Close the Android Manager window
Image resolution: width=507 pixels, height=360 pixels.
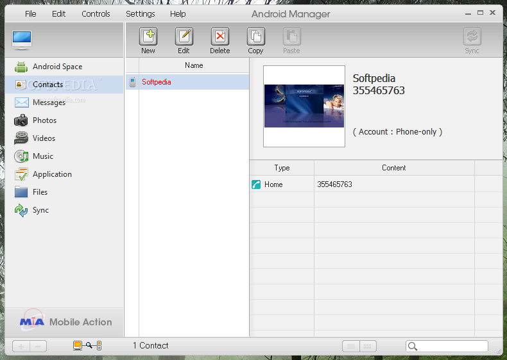pos(492,13)
